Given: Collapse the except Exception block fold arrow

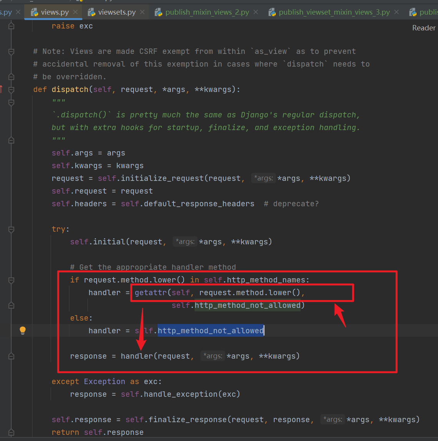Looking at the screenshot, I should point(11,381).
